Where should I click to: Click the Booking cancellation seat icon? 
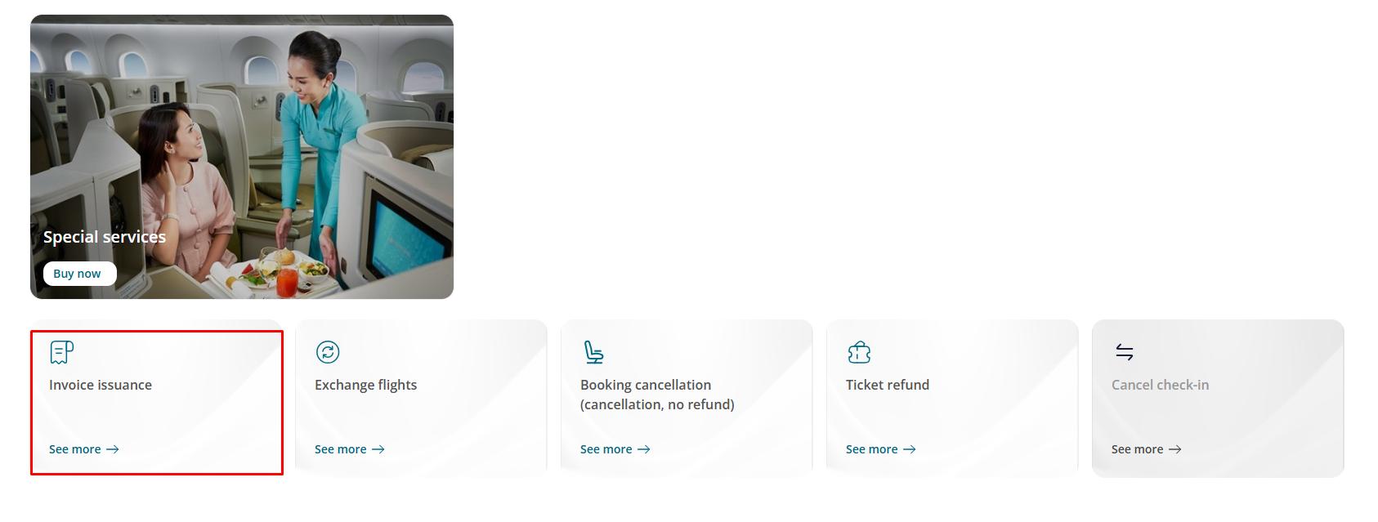click(593, 352)
